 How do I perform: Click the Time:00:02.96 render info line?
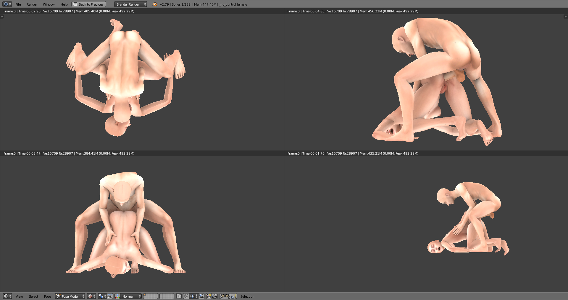69,11
